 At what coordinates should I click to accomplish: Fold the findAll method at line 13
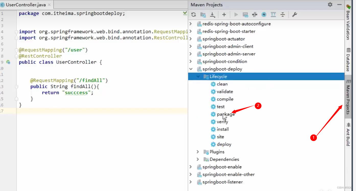coord(16,87)
